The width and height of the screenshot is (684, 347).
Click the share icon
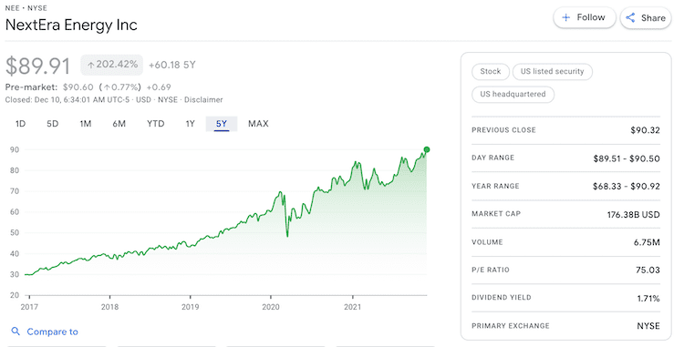(630, 17)
